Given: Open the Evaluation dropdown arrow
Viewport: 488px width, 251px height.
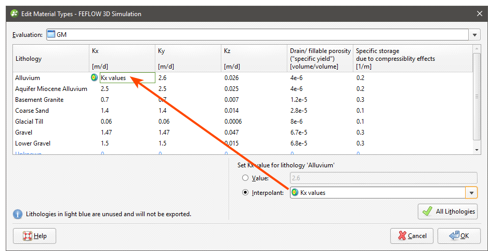Looking at the screenshot, I should (x=475, y=35).
